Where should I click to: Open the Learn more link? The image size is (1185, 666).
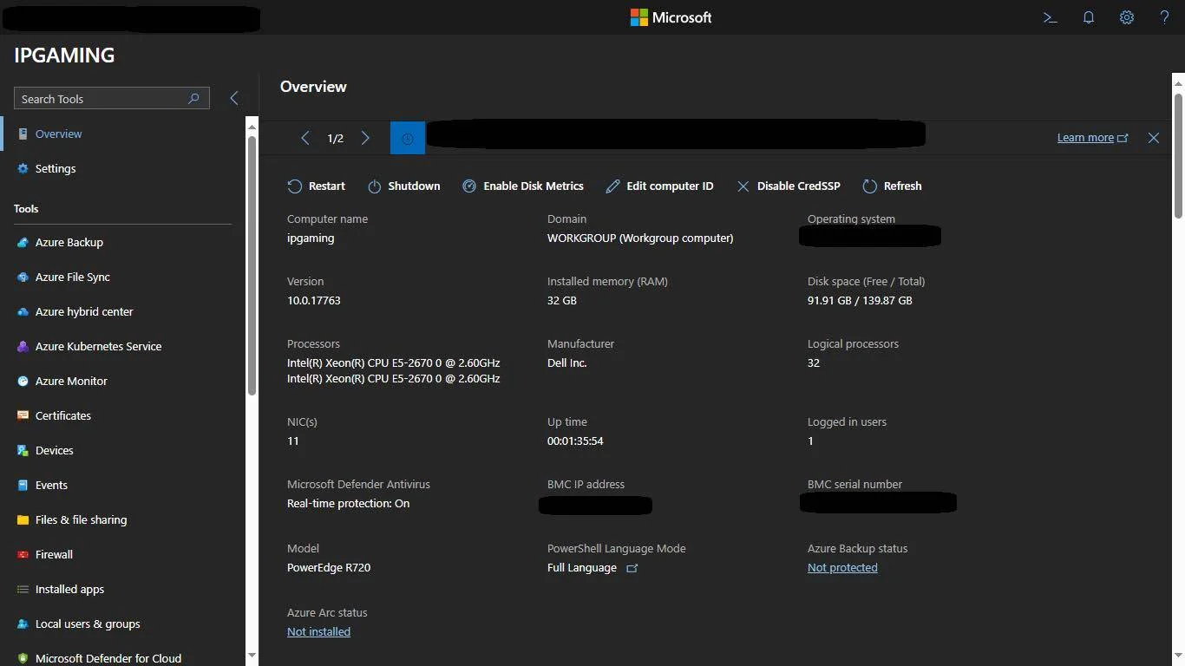(1093, 138)
